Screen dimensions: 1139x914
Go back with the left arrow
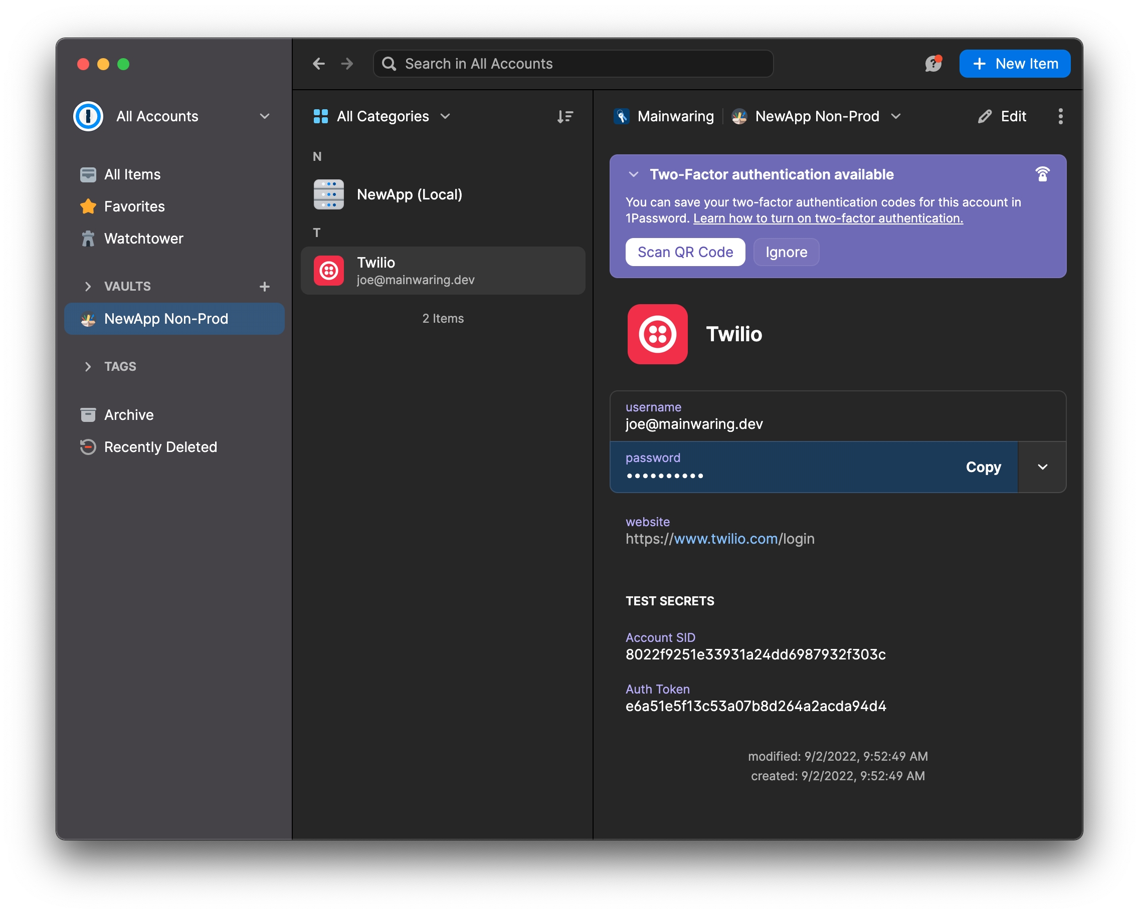(x=318, y=63)
